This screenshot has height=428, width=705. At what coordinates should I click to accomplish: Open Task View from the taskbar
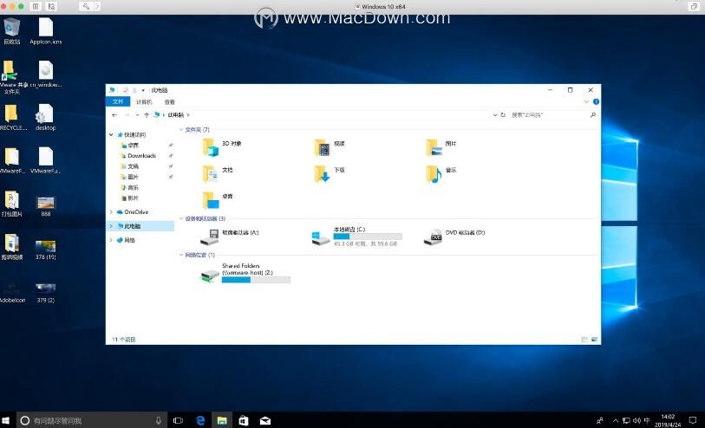pos(178,420)
